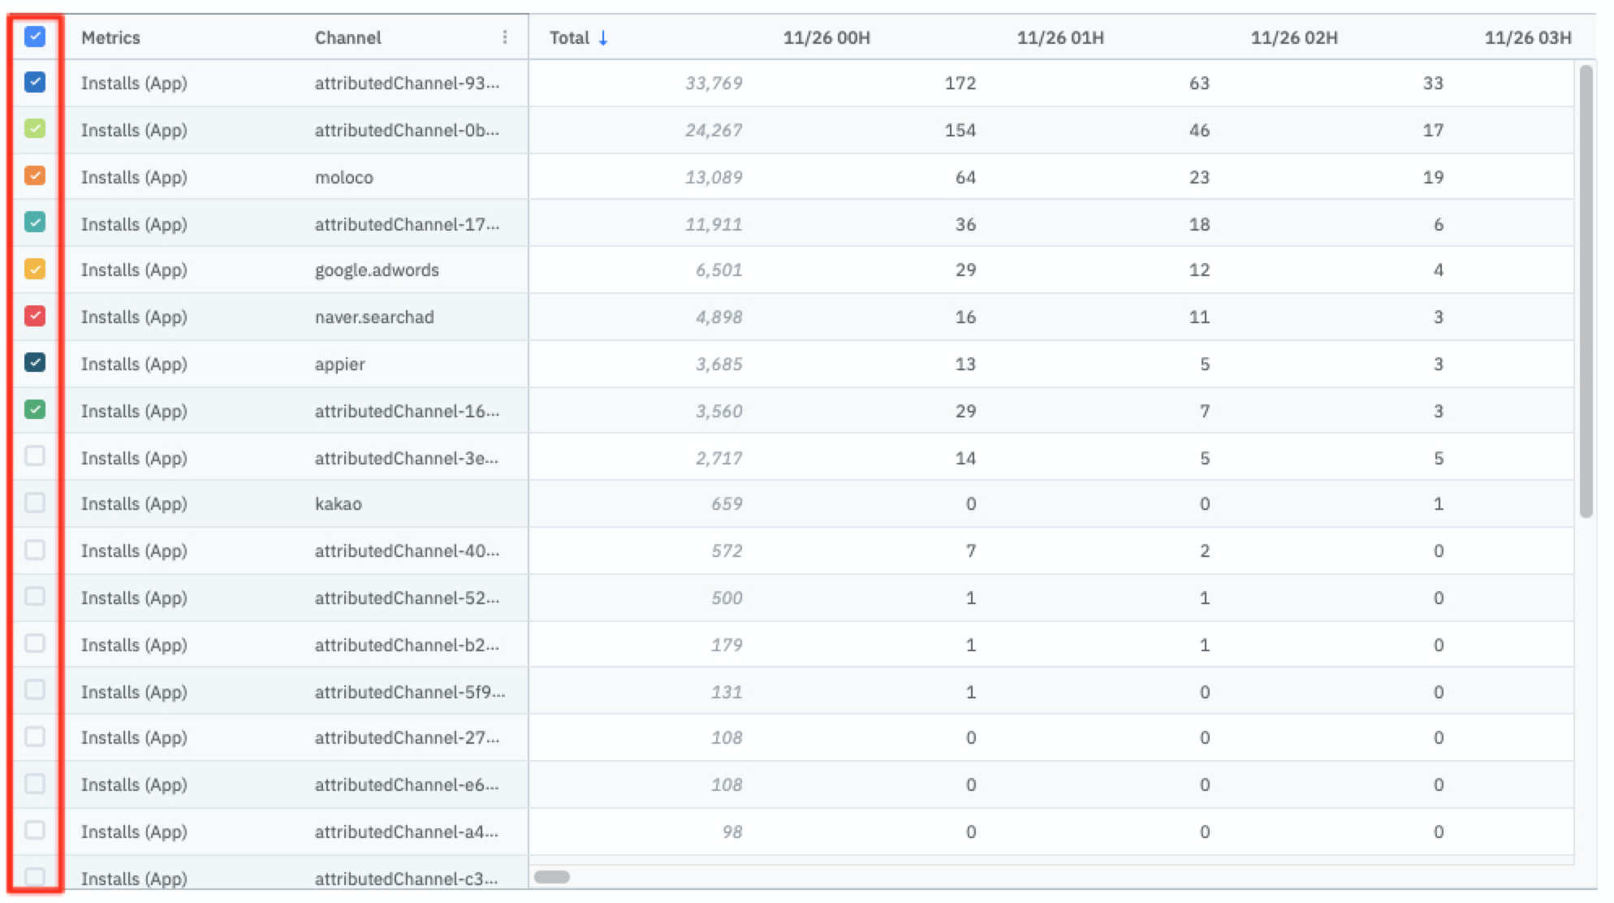
Task: Click the Channel column header
Action: [x=347, y=37]
